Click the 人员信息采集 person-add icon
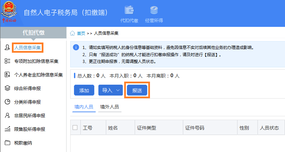The width and height of the screenshot is (285, 152). (x=7, y=47)
